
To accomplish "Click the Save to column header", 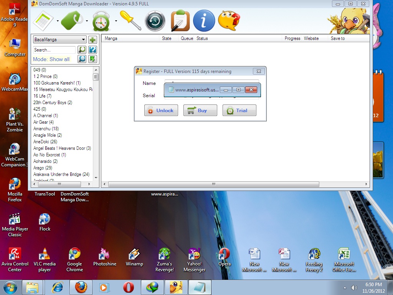I will click(x=348, y=38).
